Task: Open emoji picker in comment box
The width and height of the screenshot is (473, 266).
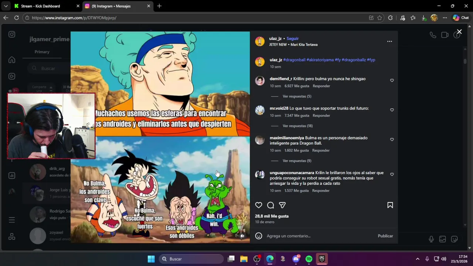Action: (259, 236)
